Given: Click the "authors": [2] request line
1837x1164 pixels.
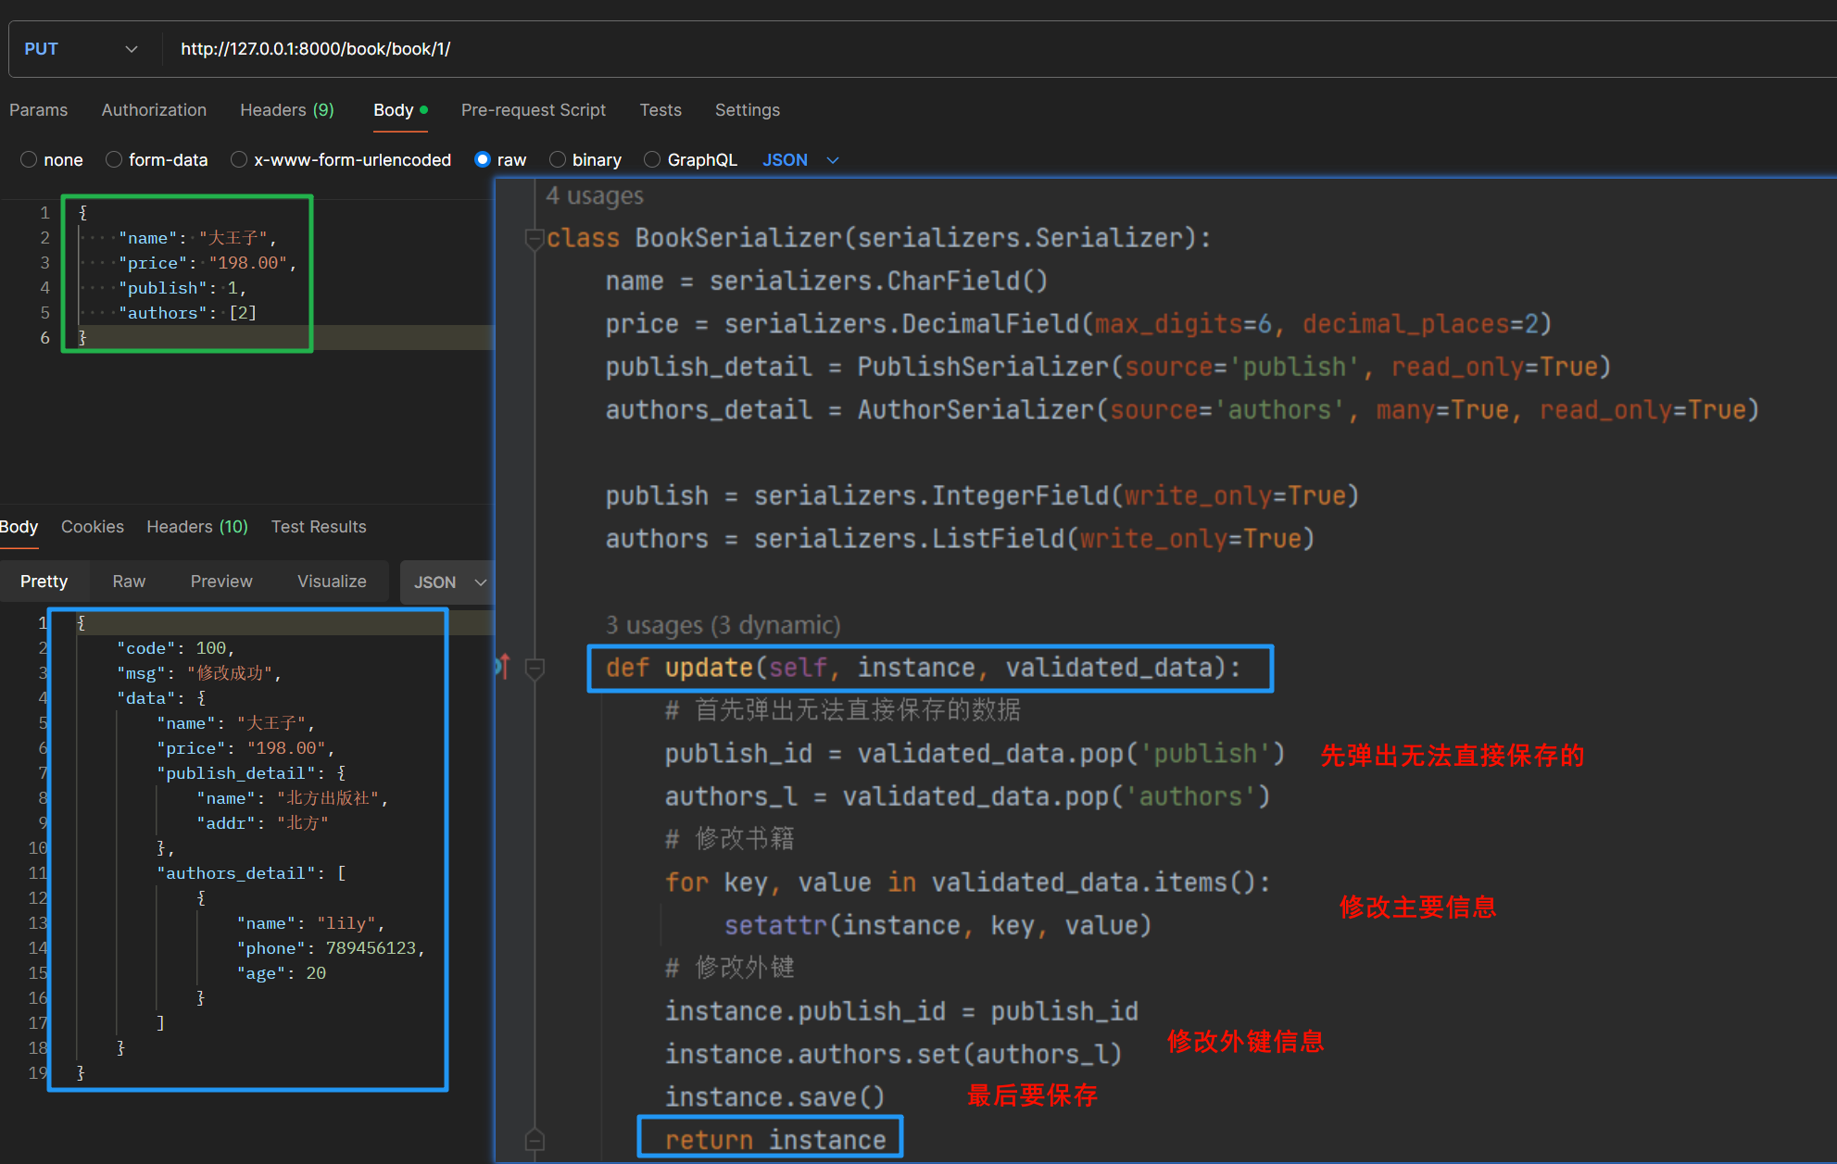Looking at the screenshot, I should point(187,313).
